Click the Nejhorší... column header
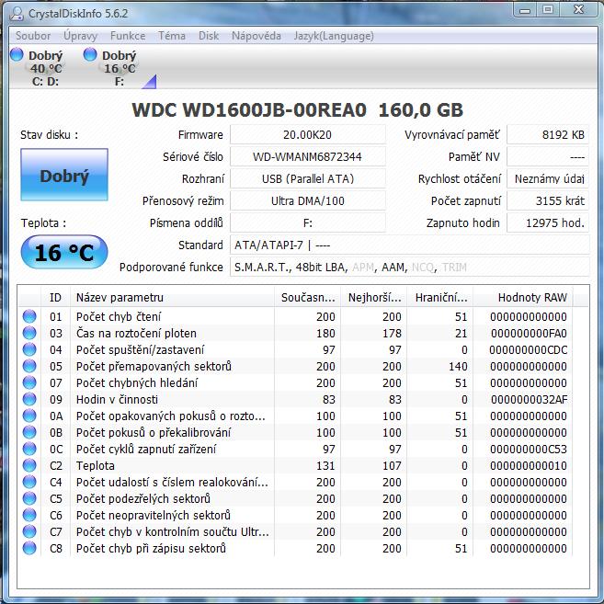The image size is (604, 604). coord(373,297)
